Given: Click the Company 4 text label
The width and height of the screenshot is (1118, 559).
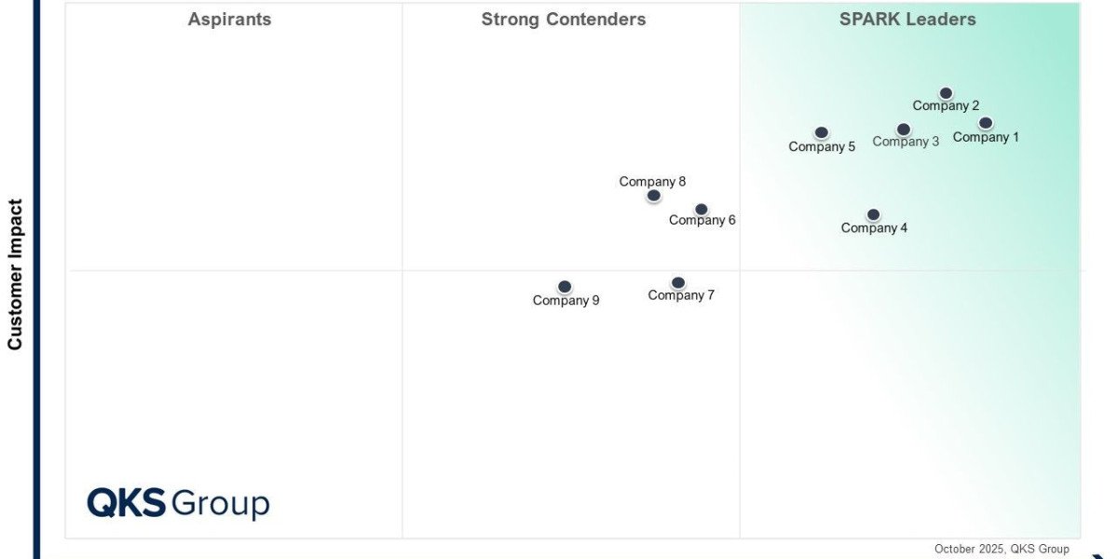Looking at the screenshot, I should click(874, 228).
